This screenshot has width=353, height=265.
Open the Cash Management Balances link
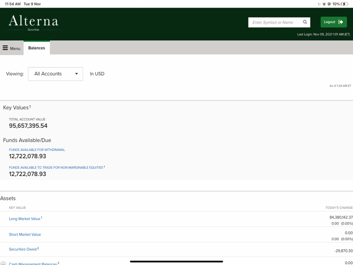(x=33, y=263)
